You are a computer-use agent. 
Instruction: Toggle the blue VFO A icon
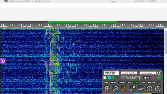[x=109, y=78]
